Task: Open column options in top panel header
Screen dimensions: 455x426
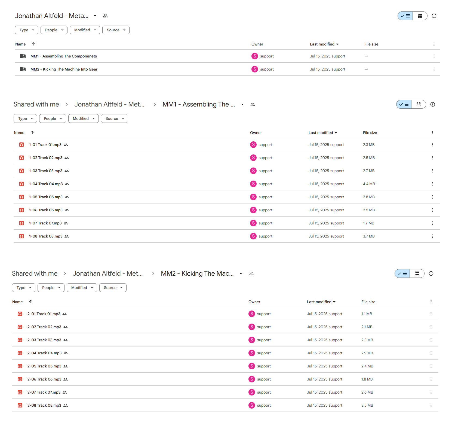Action: pyautogui.click(x=434, y=44)
